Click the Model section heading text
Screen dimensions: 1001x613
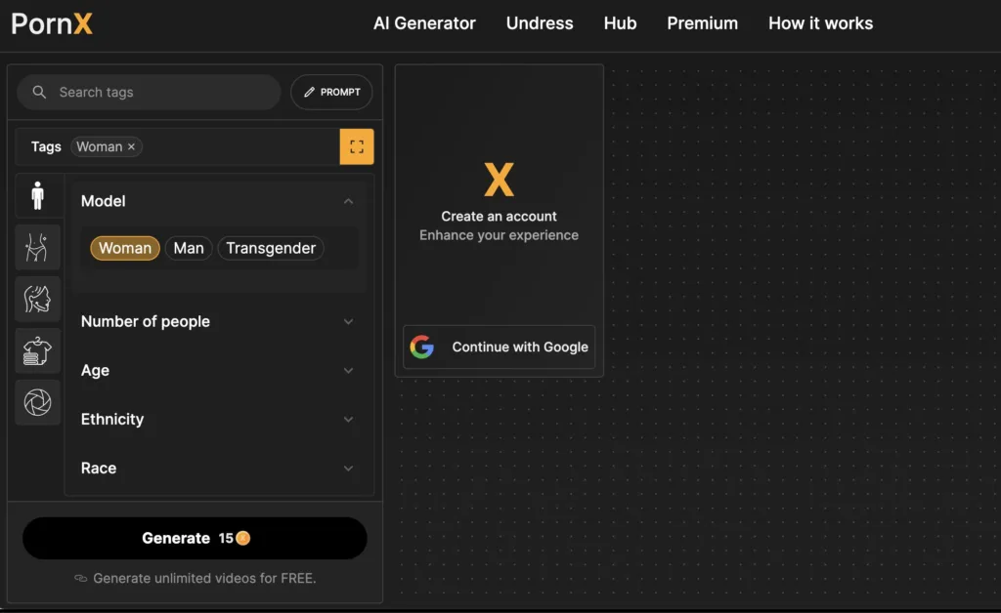pos(103,201)
